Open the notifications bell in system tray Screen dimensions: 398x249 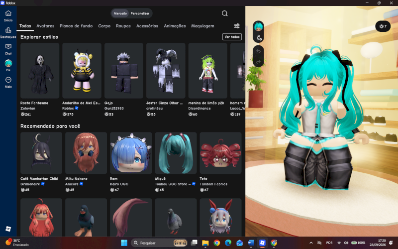coord(391,243)
